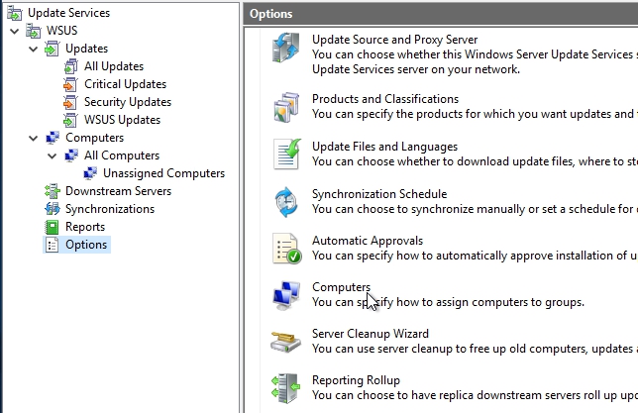638x413 pixels.
Task: Select Reports in the navigation tree
Action: coord(85,227)
